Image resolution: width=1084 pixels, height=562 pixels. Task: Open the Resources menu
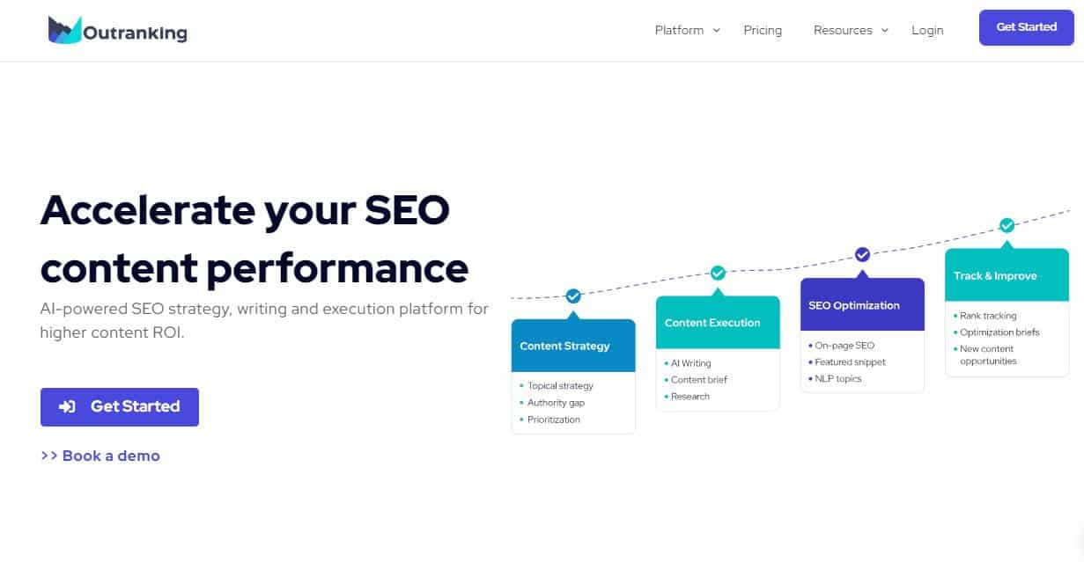(843, 30)
